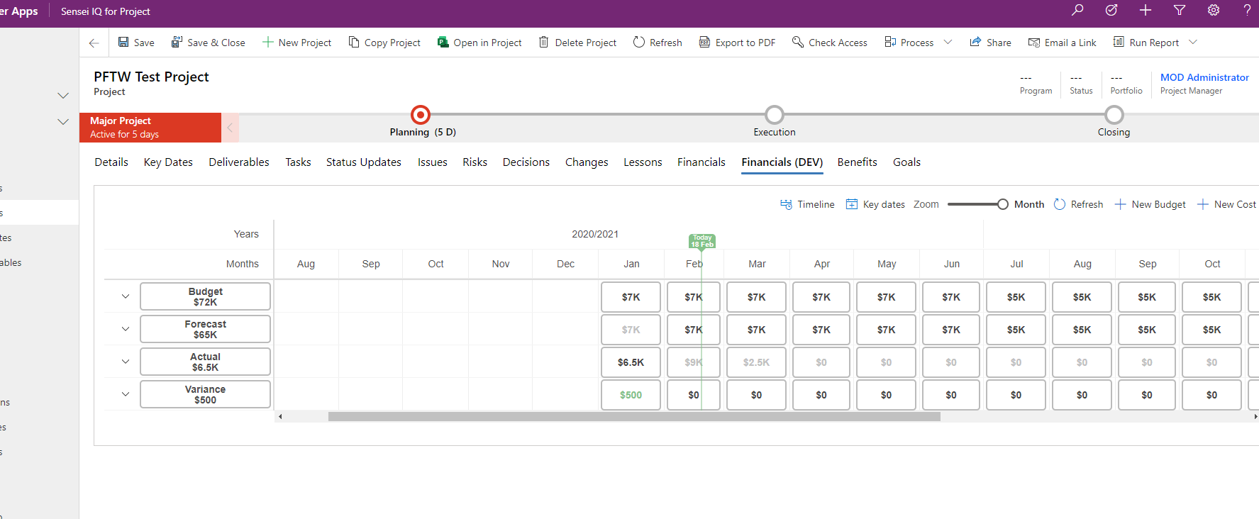Viewport: 1259px width, 519px height.
Task: Open the settings gear in header
Action: [1214, 10]
